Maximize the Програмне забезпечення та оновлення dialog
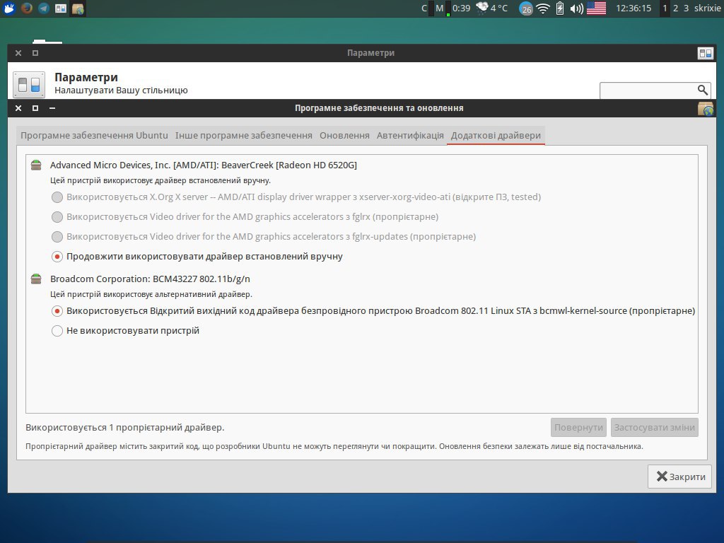Screen dimensions: 724x543 35,108
